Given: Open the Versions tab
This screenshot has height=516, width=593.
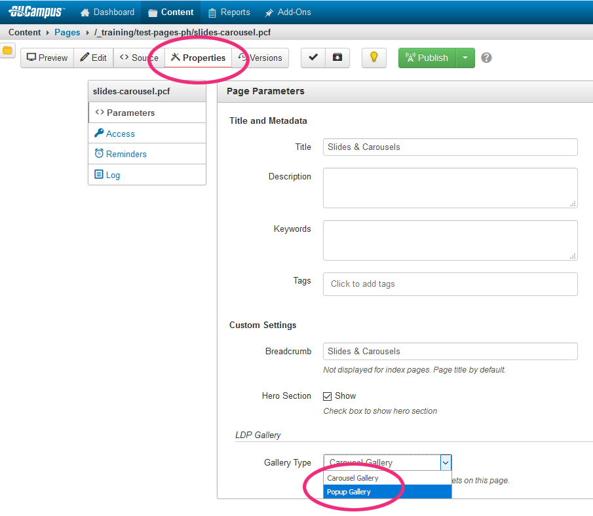Looking at the screenshot, I should coord(260,58).
